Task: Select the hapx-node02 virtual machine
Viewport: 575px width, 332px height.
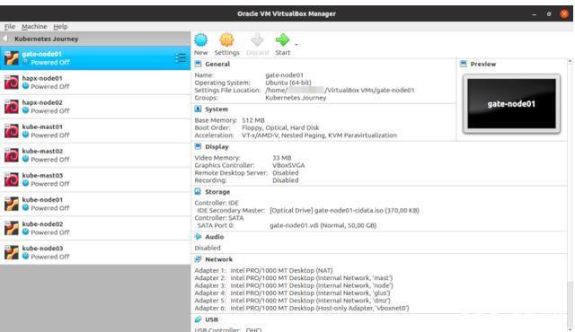Action: (x=95, y=107)
